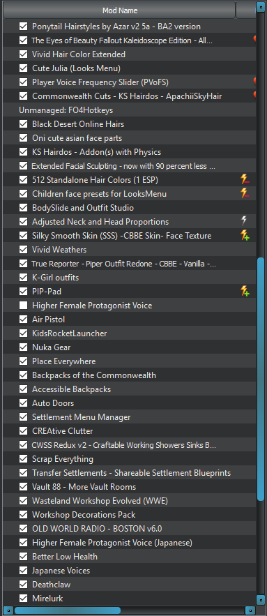The height and width of the screenshot is (616, 267).
Task: Enable Higher Female Protagonist Voice mod checkbox
Action: coord(24,306)
